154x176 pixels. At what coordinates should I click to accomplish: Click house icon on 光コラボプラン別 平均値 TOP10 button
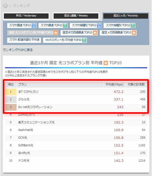click(x=56, y=33)
